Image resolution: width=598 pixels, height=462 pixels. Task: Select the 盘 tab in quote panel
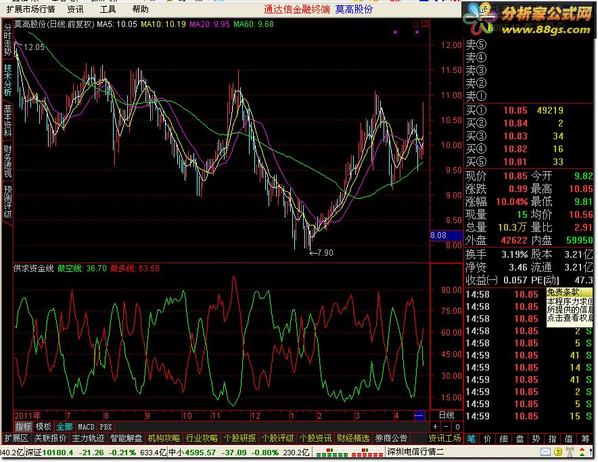tap(520, 439)
